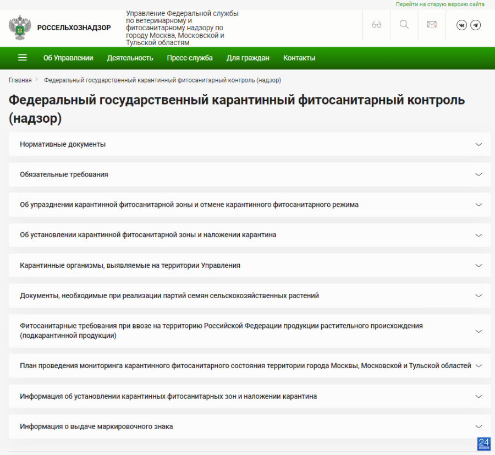The width and height of the screenshot is (495, 455).
Task: Expand chevron for Нормативные документы
Action: 479,144
